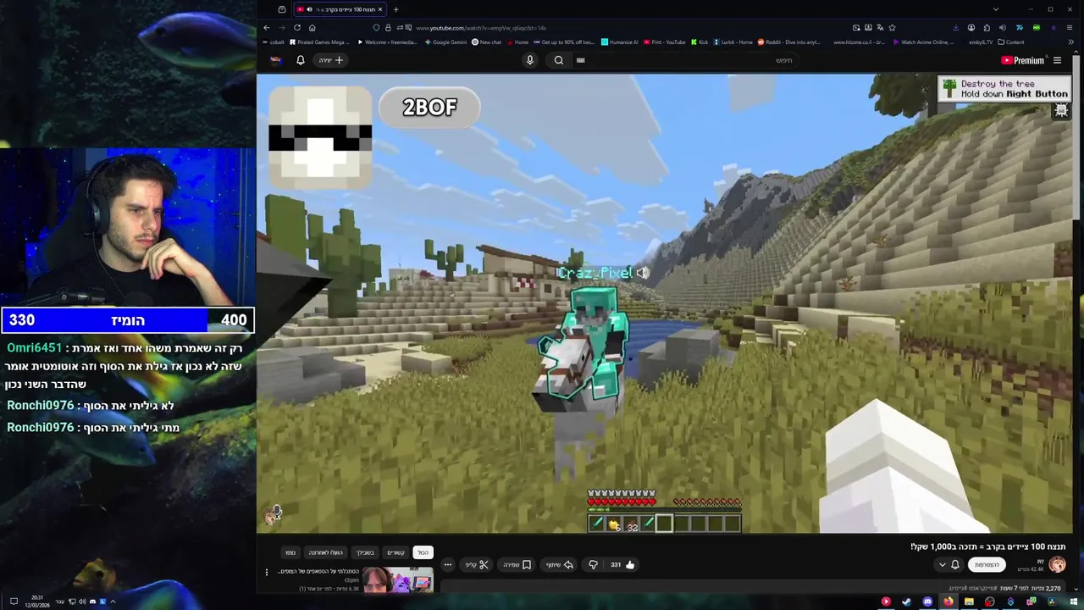The image size is (1084, 610).
Task: Open the tab overview icon in title bar
Action: [282, 9]
